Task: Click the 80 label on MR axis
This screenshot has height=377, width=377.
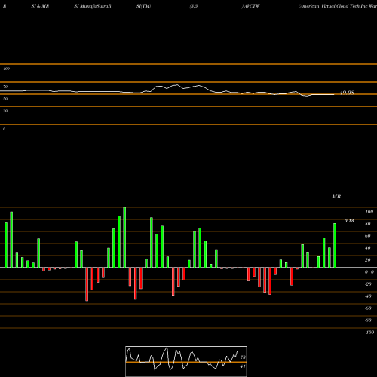Action: point(368,224)
